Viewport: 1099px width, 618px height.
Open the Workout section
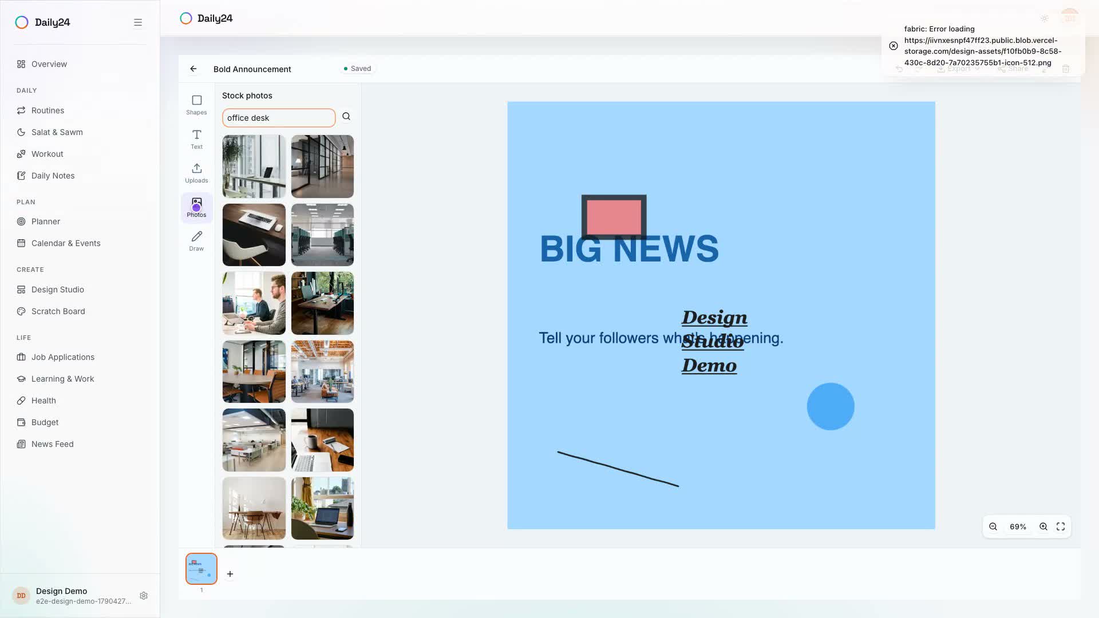pyautogui.click(x=80, y=154)
